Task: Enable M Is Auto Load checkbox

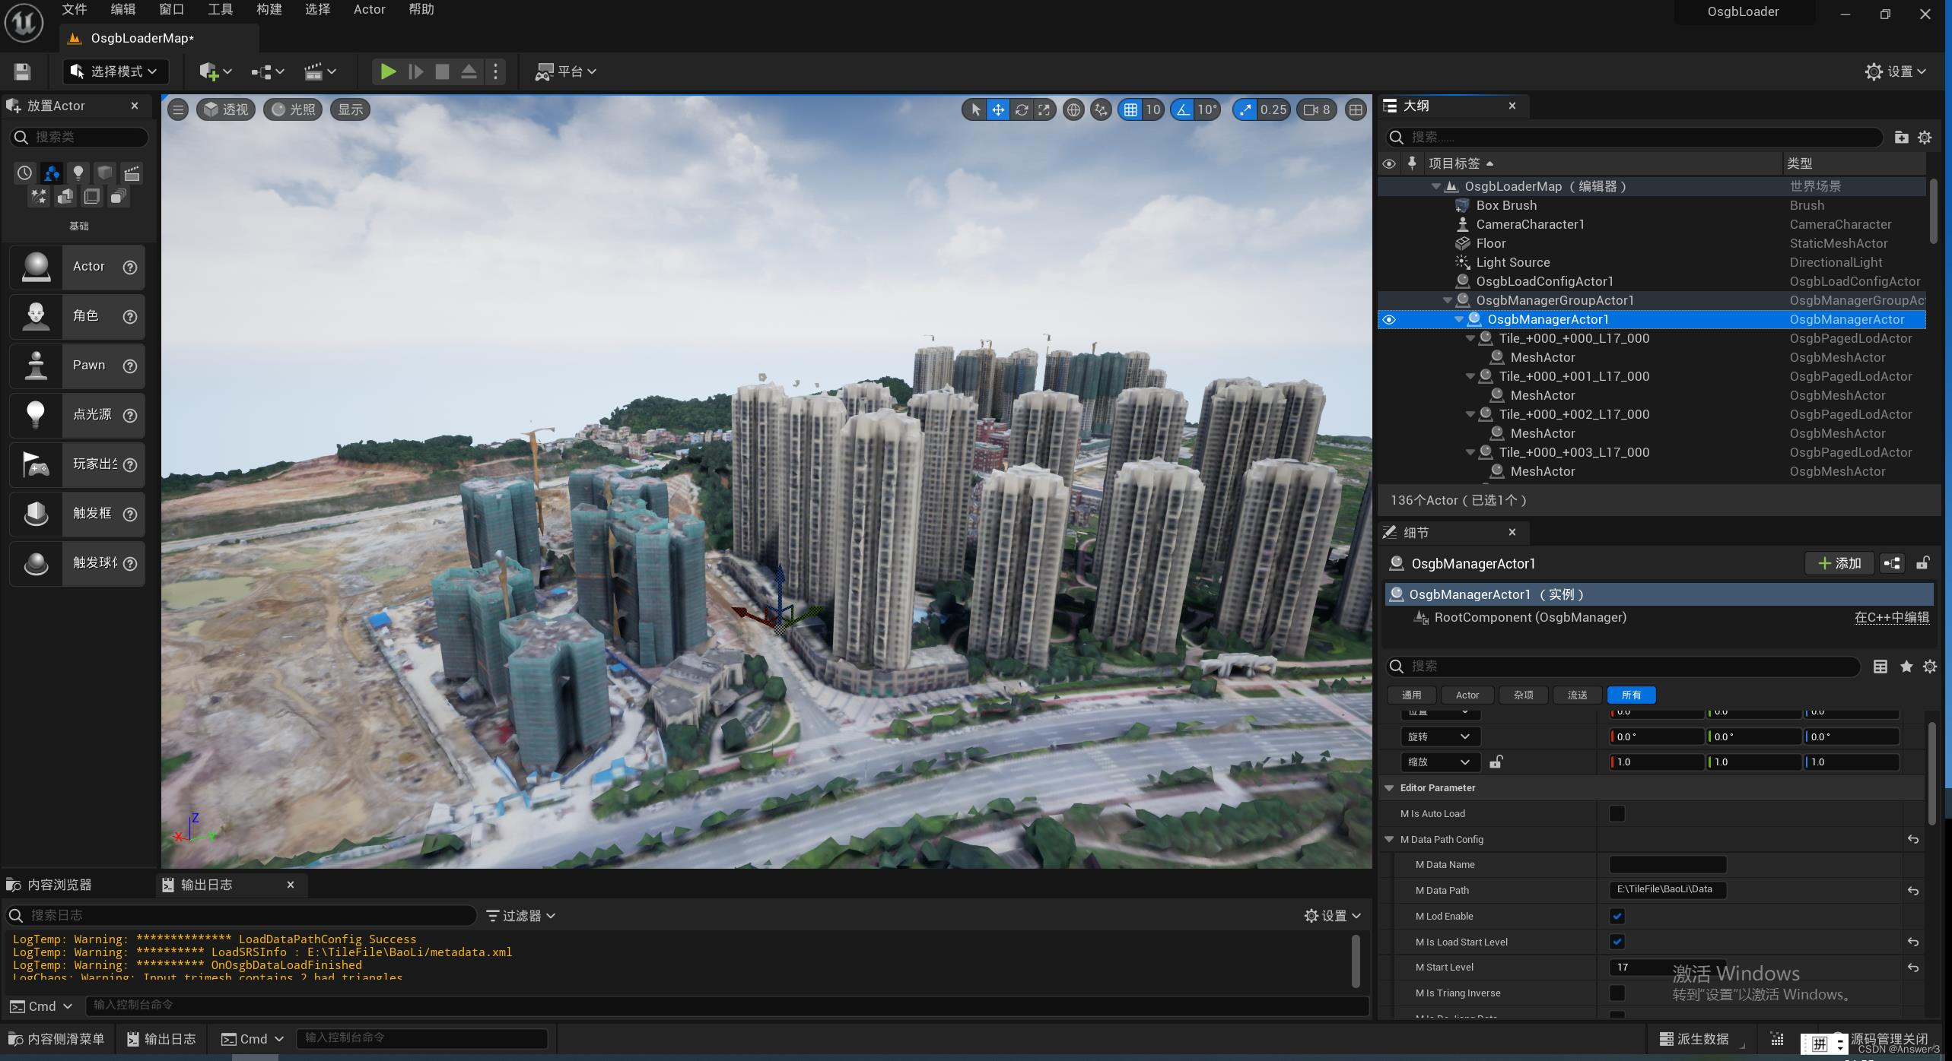Action: coord(1617,813)
